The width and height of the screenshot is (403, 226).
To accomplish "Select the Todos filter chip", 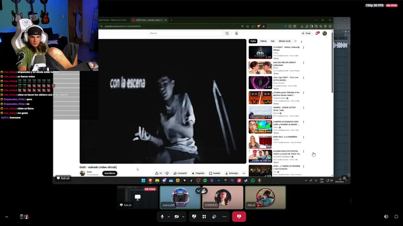I will pos(253,41).
